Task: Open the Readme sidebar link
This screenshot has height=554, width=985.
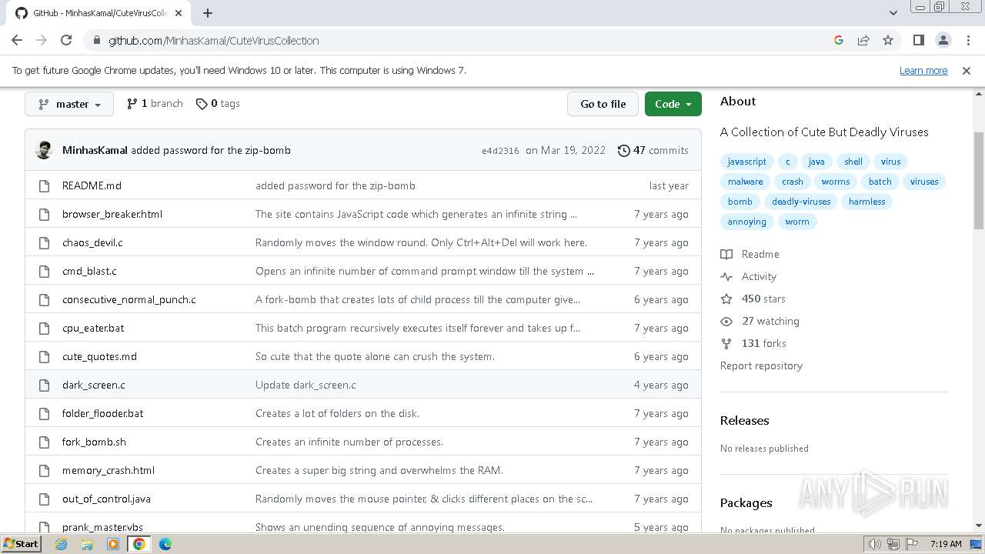Action: (750, 254)
